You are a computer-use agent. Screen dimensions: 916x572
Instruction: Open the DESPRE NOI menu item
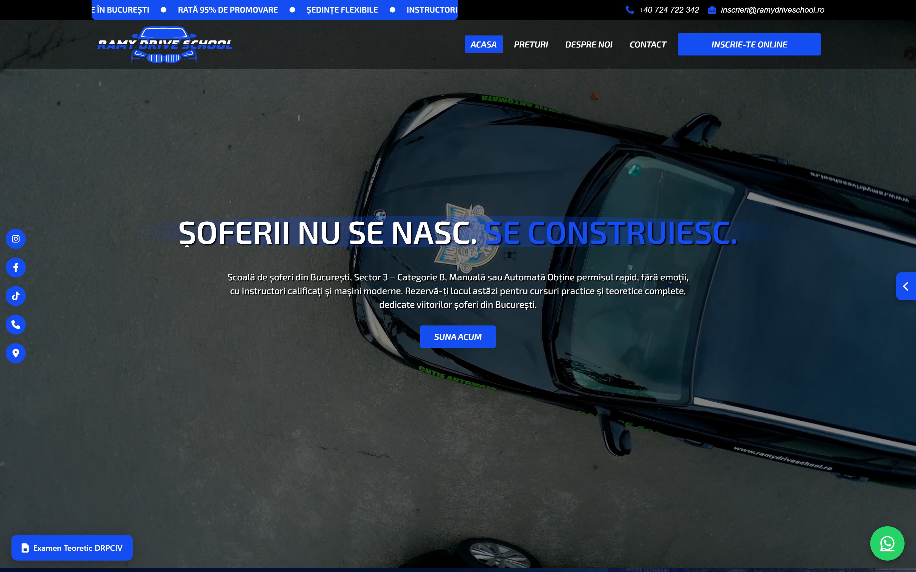pyautogui.click(x=589, y=44)
